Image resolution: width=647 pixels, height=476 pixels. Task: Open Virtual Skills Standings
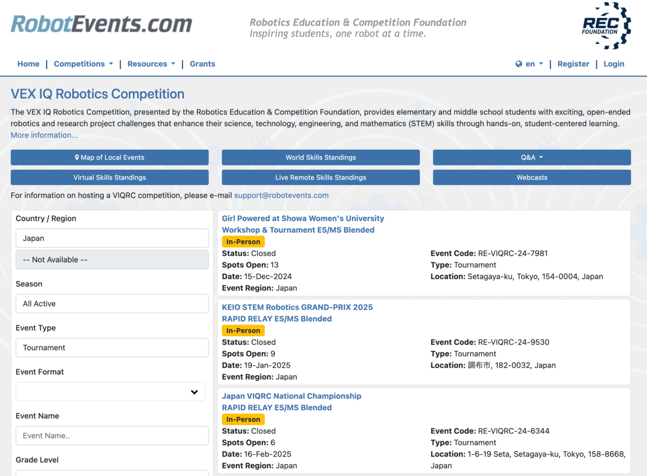point(109,177)
